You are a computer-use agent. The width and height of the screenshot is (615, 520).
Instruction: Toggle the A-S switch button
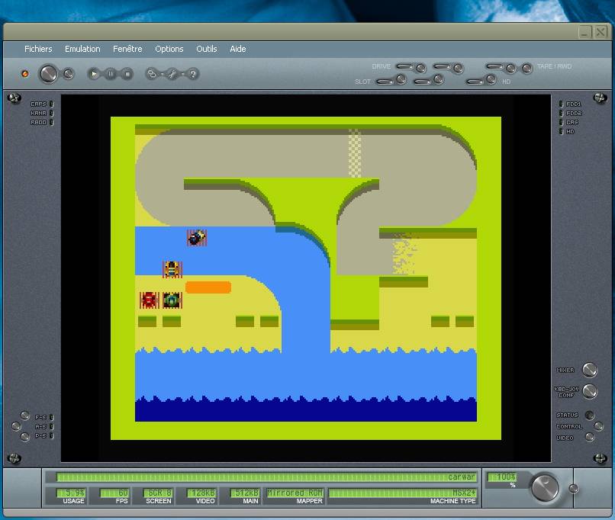16,426
